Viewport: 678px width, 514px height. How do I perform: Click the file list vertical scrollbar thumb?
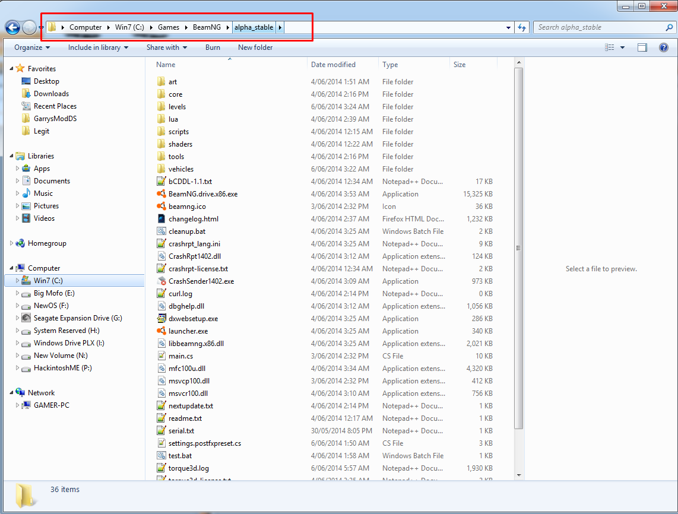518,248
